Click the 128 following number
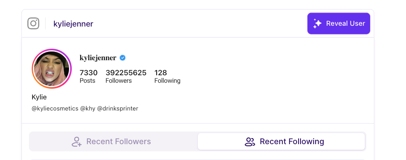The width and height of the screenshot is (406, 160). [x=161, y=73]
